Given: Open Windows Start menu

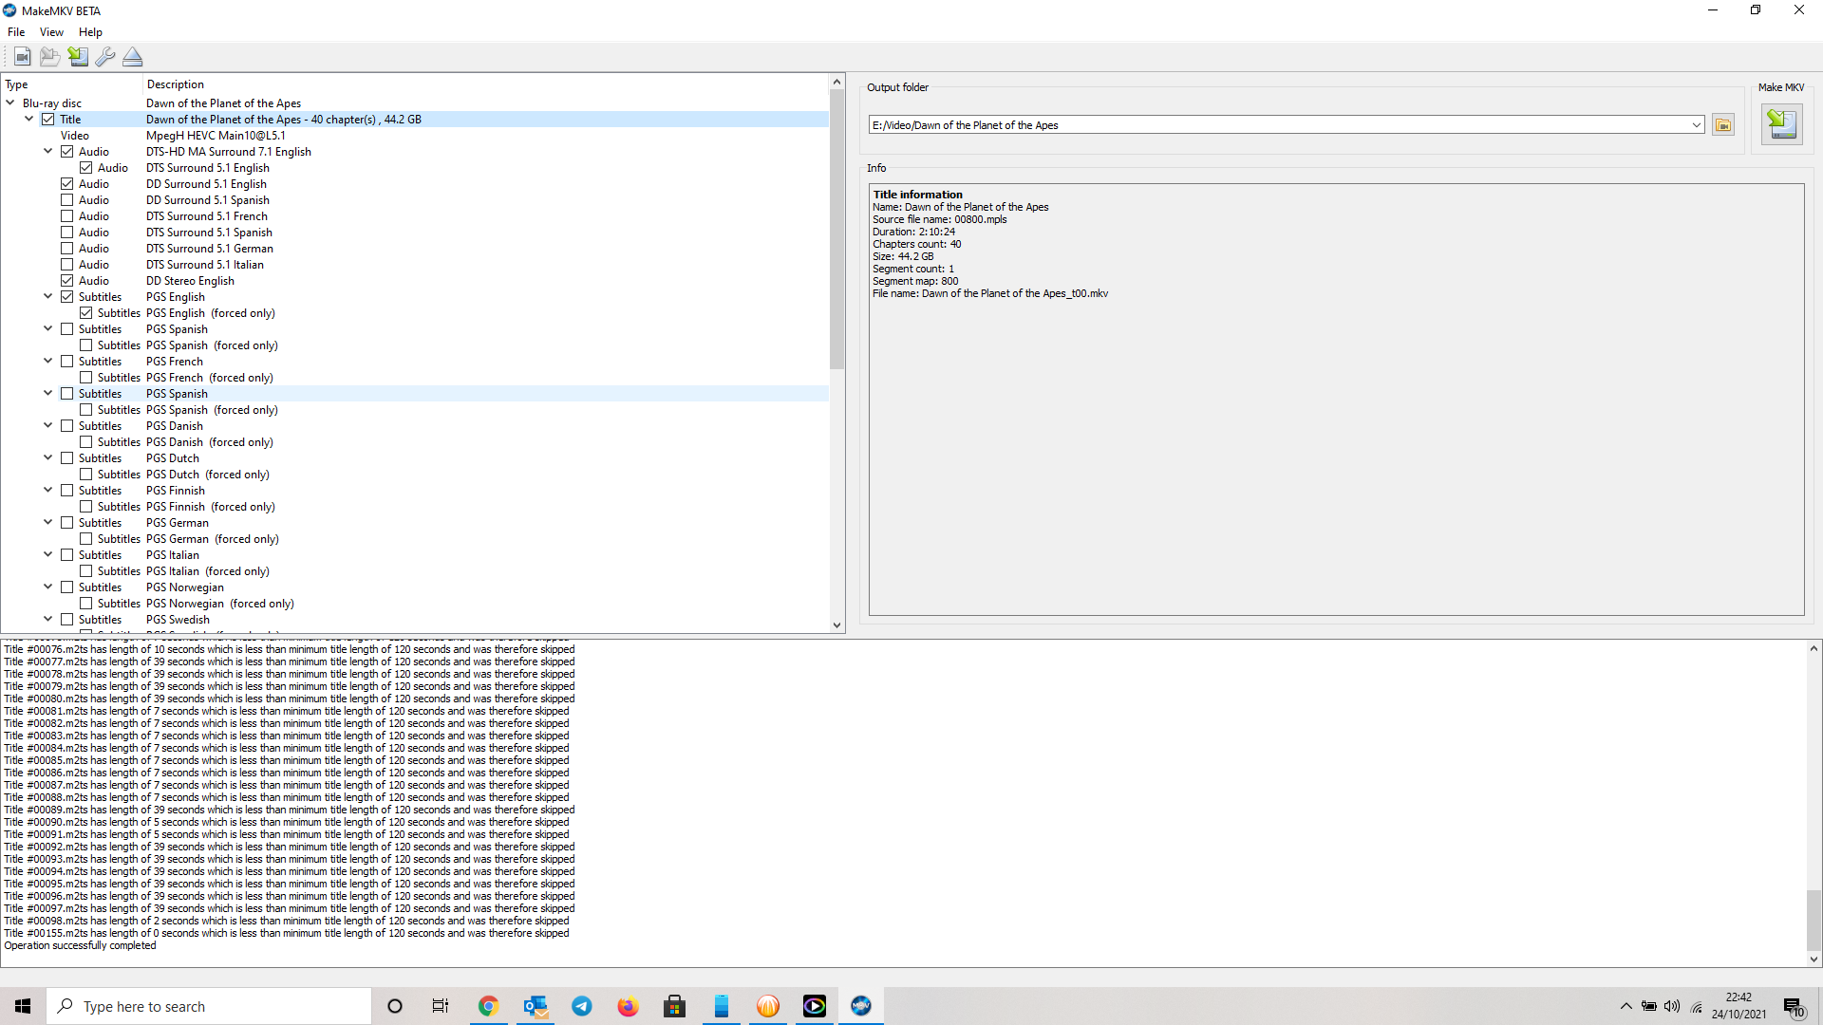Looking at the screenshot, I should pos(23,1006).
